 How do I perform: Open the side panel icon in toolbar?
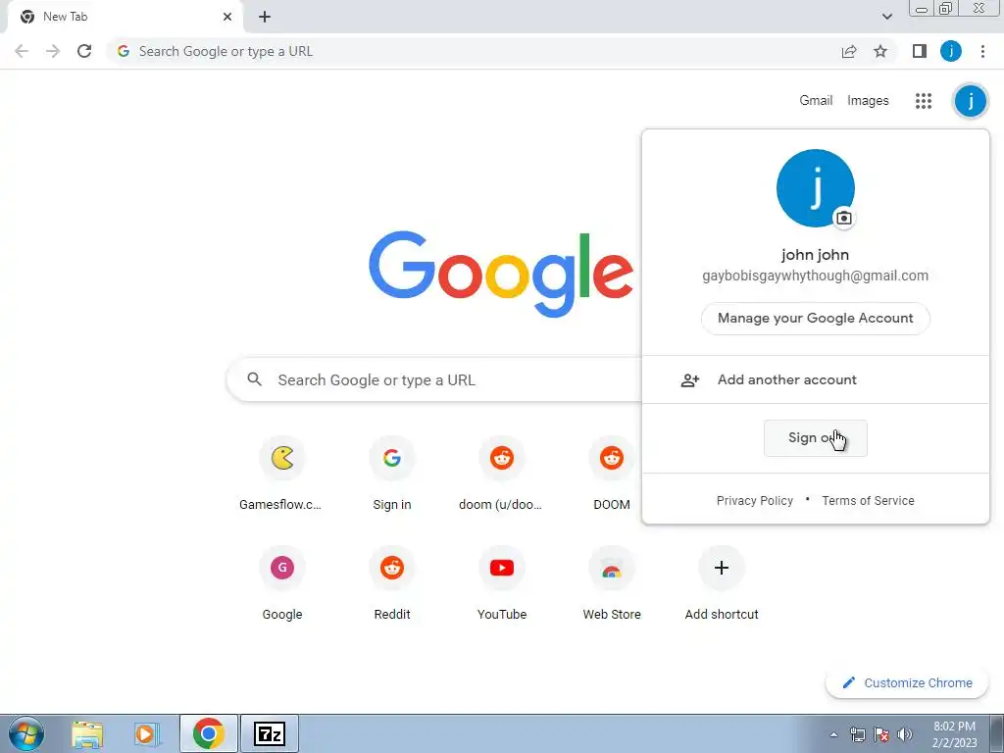click(x=920, y=51)
